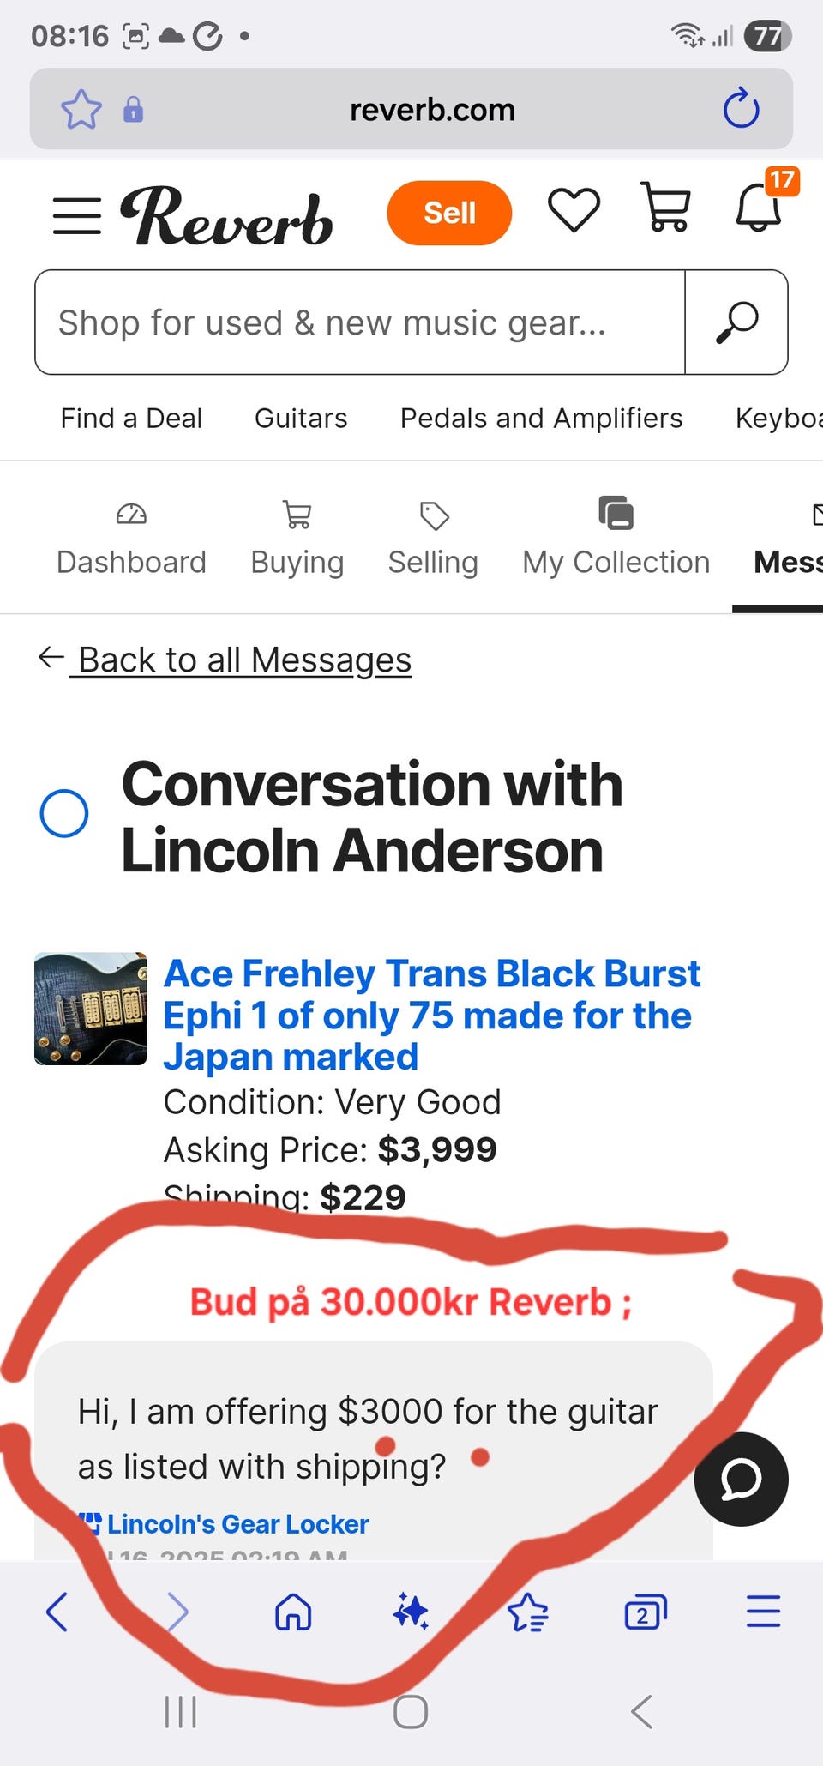
Task: Tap the guitar listing thumbnail image
Action: click(91, 1009)
